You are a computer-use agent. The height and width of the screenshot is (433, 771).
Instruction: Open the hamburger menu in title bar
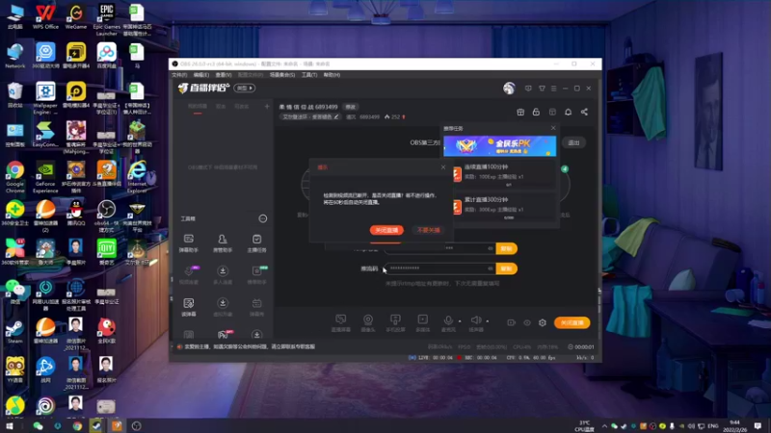click(553, 89)
